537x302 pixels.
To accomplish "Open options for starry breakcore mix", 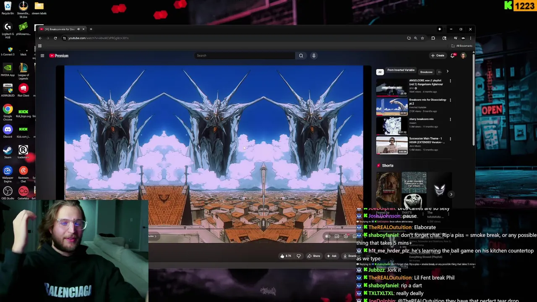I will [x=450, y=120].
